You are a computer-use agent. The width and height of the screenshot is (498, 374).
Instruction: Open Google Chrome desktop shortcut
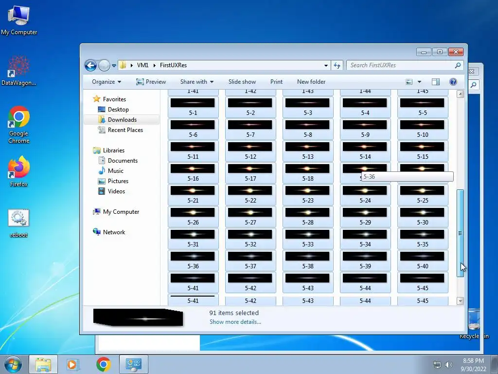click(19, 125)
